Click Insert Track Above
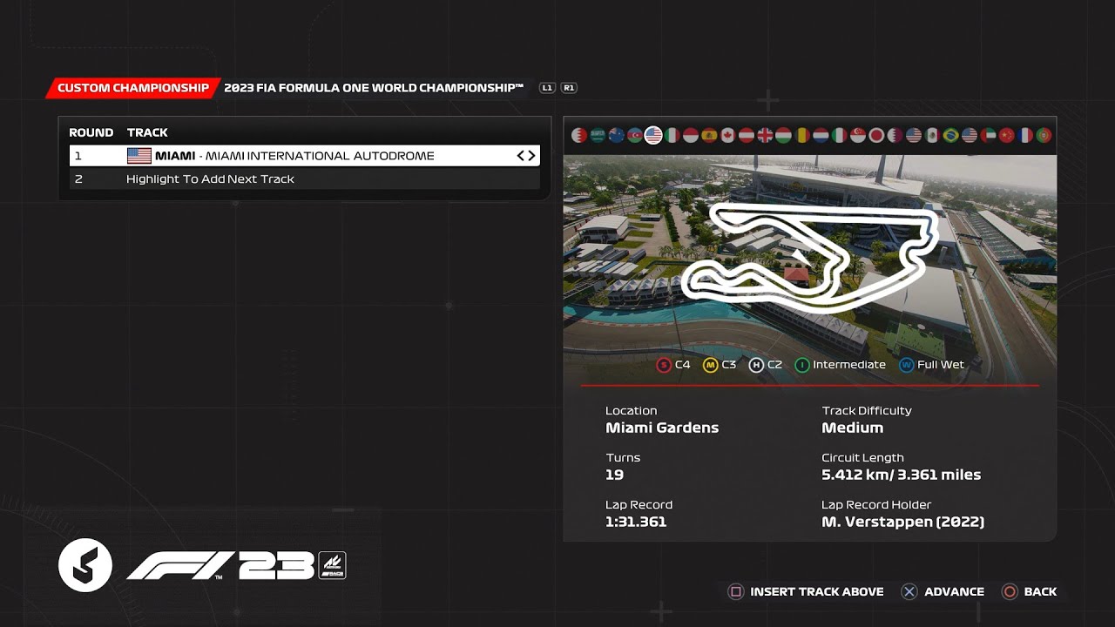 pyautogui.click(x=806, y=592)
